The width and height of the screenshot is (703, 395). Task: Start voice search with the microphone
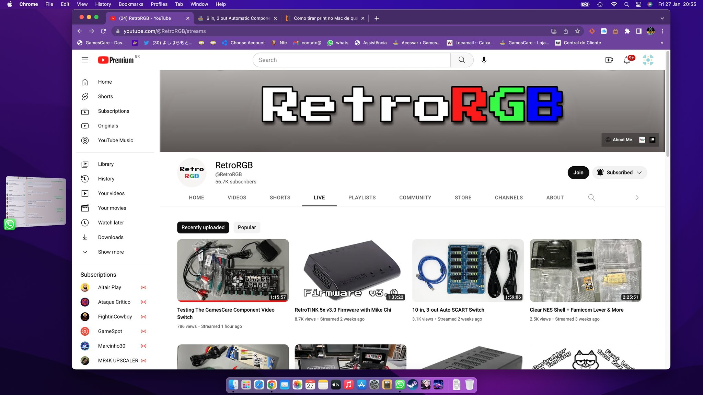tap(484, 60)
